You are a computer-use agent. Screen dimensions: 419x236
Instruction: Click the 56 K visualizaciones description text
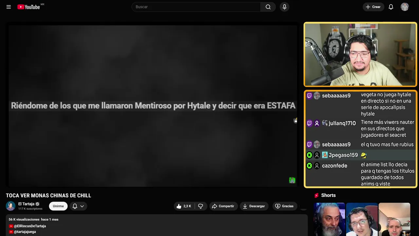[24, 219]
